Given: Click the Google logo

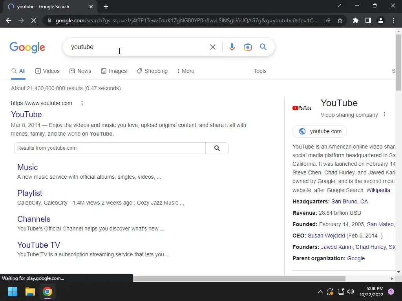Looking at the screenshot, I should pos(27,47).
